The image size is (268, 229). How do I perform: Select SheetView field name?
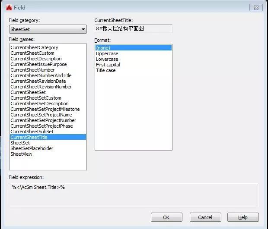tap(21, 154)
